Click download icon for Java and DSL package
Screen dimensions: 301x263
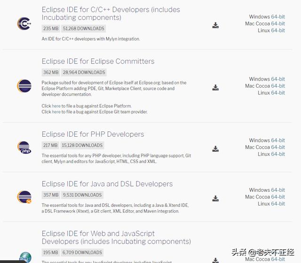pos(215,198)
